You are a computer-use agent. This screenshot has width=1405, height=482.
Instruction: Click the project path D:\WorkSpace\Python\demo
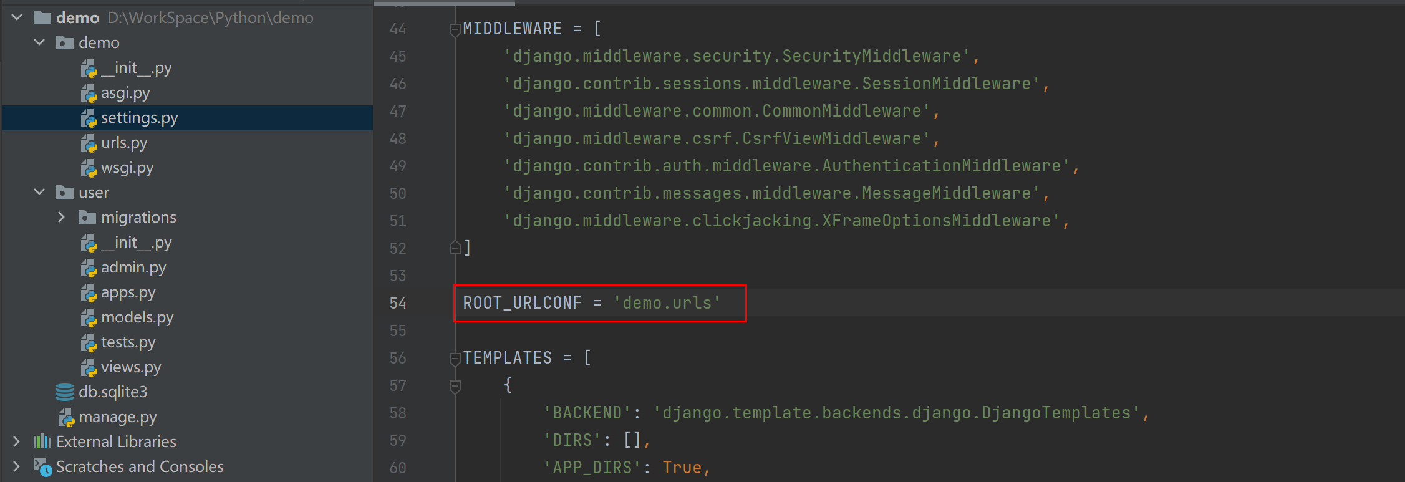(211, 17)
